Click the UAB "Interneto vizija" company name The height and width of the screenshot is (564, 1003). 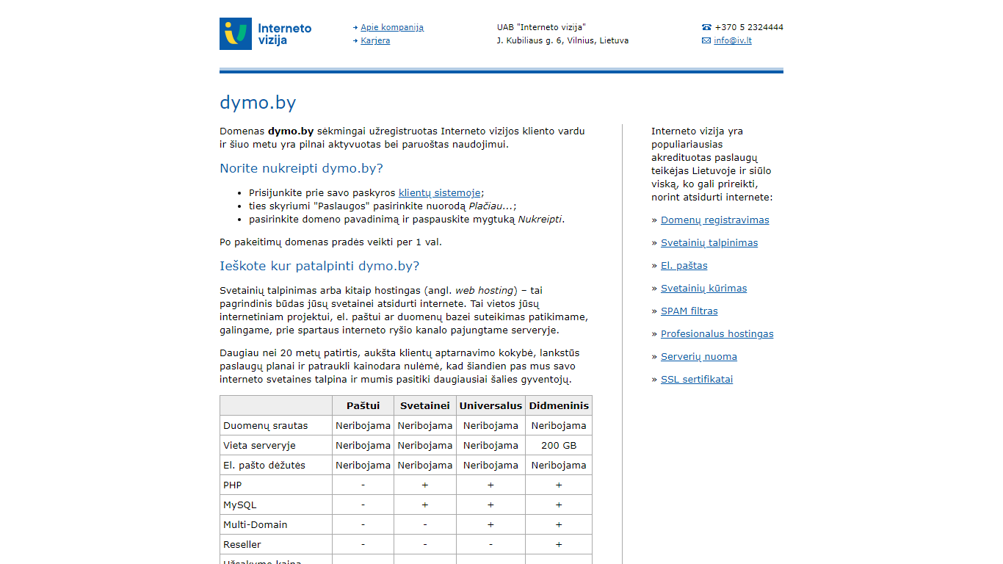541,27
